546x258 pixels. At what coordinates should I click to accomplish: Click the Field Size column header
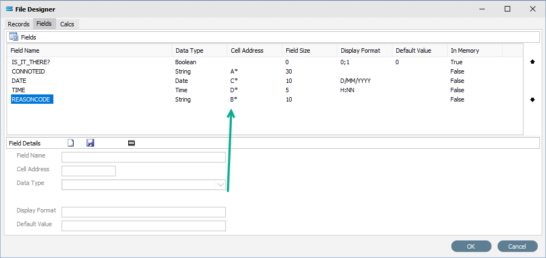click(309, 51)
